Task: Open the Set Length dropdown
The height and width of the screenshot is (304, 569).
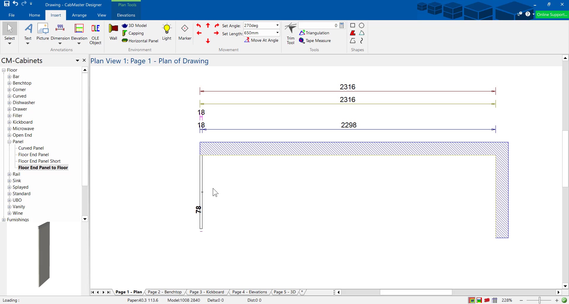Action: 277,33
